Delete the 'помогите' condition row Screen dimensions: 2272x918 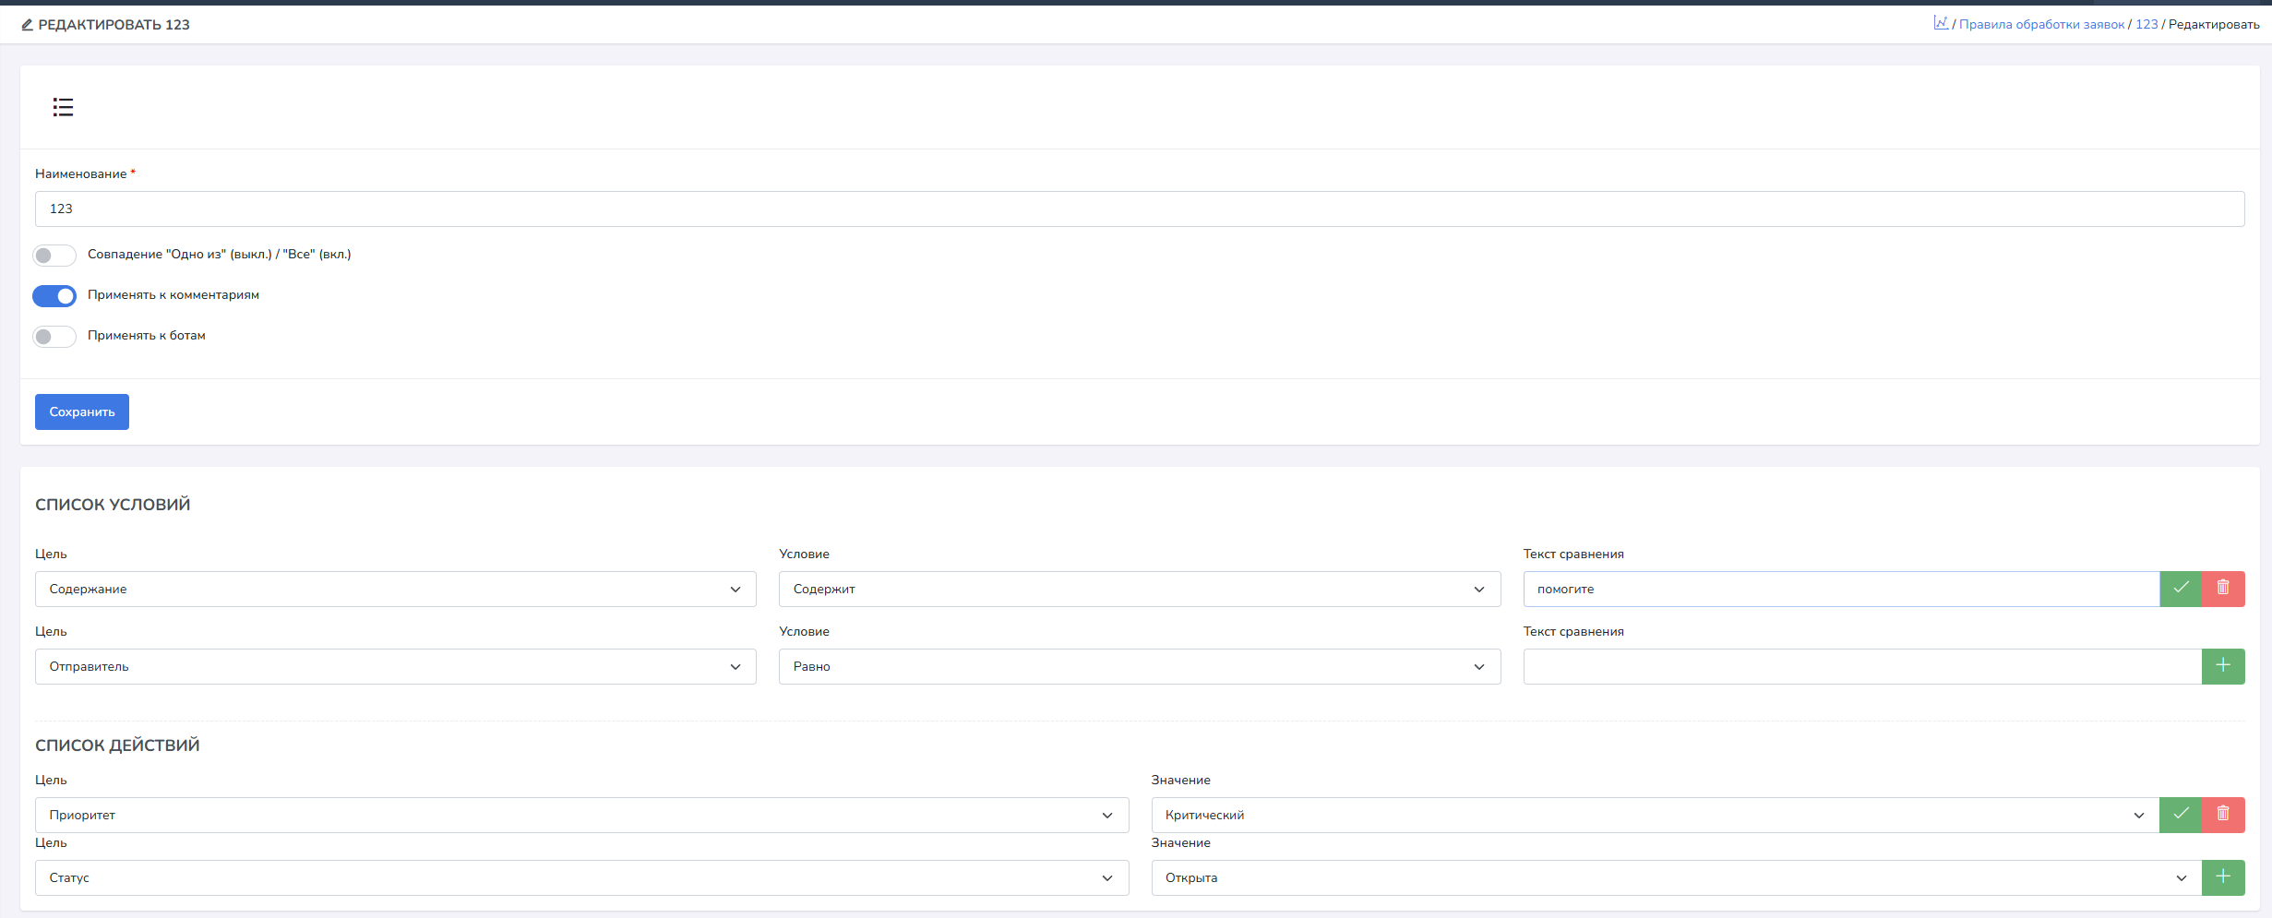tap(2223, 589)
